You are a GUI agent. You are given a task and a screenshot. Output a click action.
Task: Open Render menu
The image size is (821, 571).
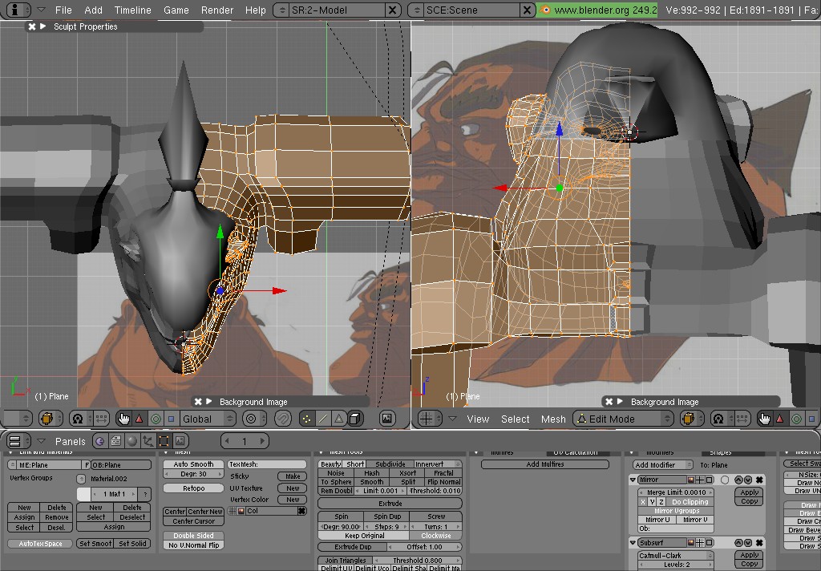217,10
